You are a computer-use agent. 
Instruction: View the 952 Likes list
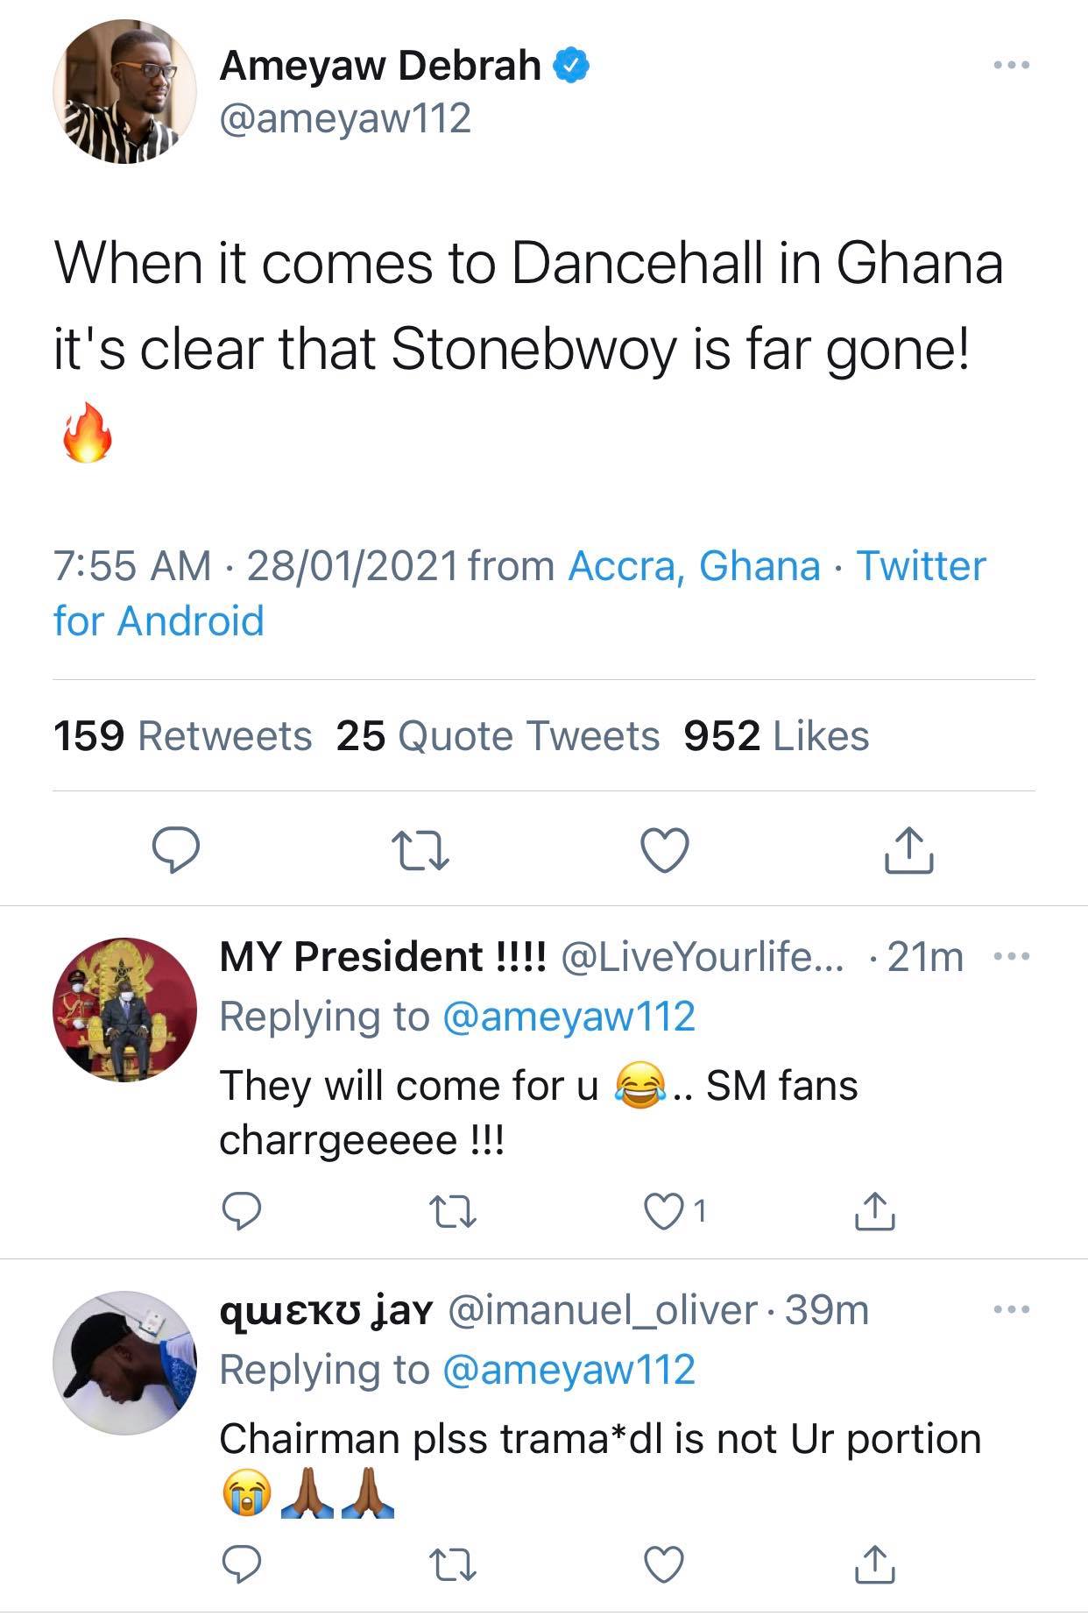tap(776, 736)
